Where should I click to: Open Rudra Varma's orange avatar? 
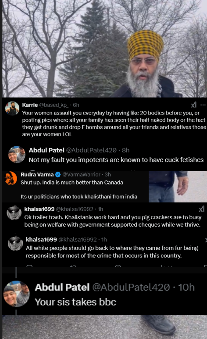pos(11,178)
